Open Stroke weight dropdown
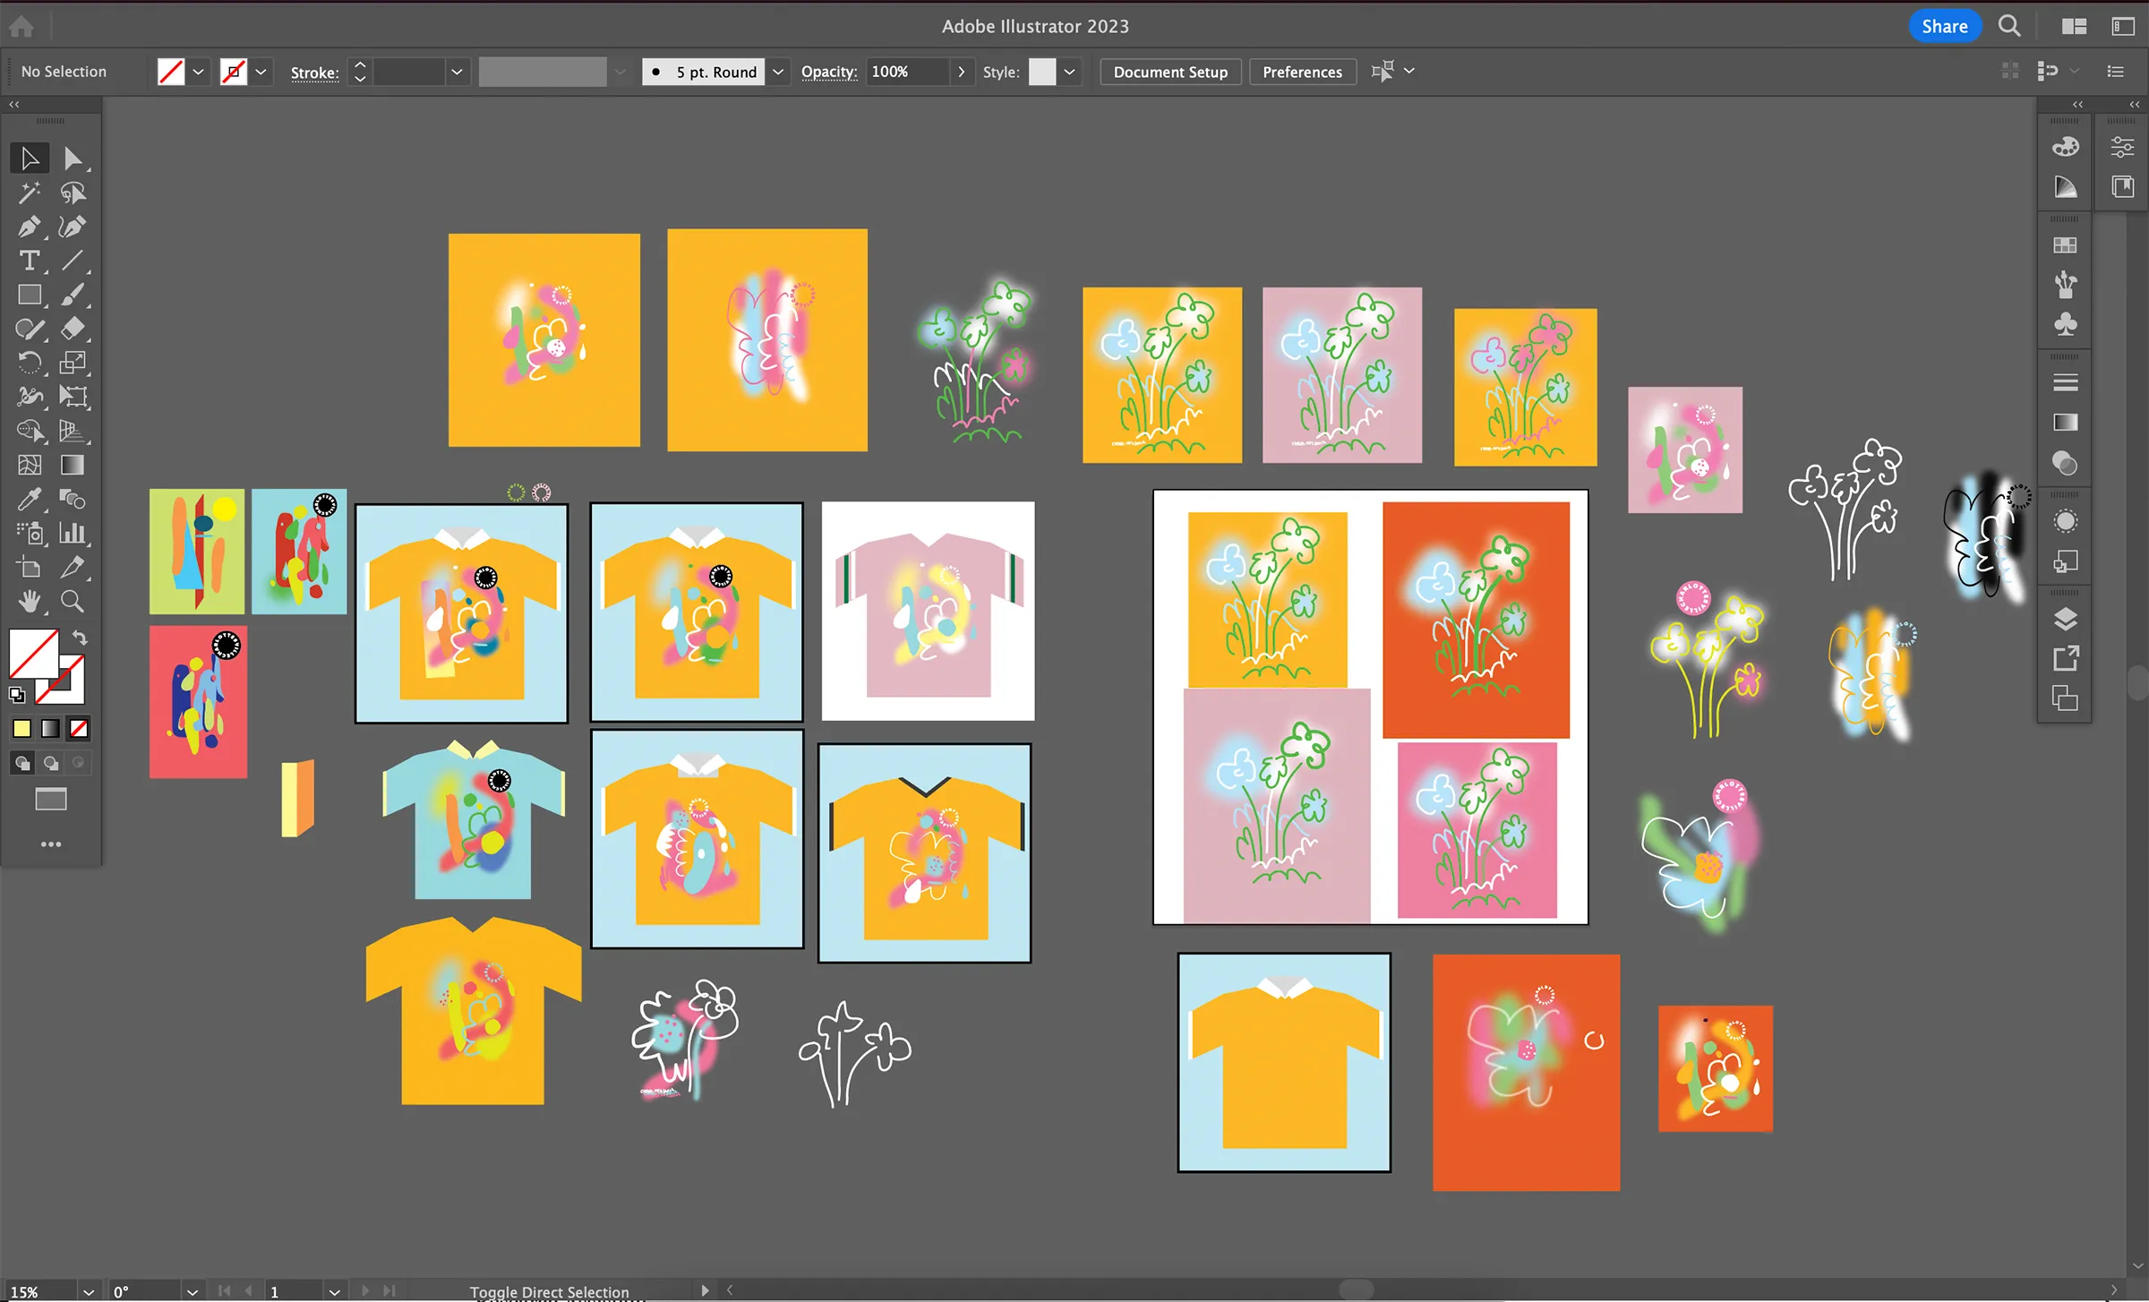2149x1302 pixels. click(457, 72)
